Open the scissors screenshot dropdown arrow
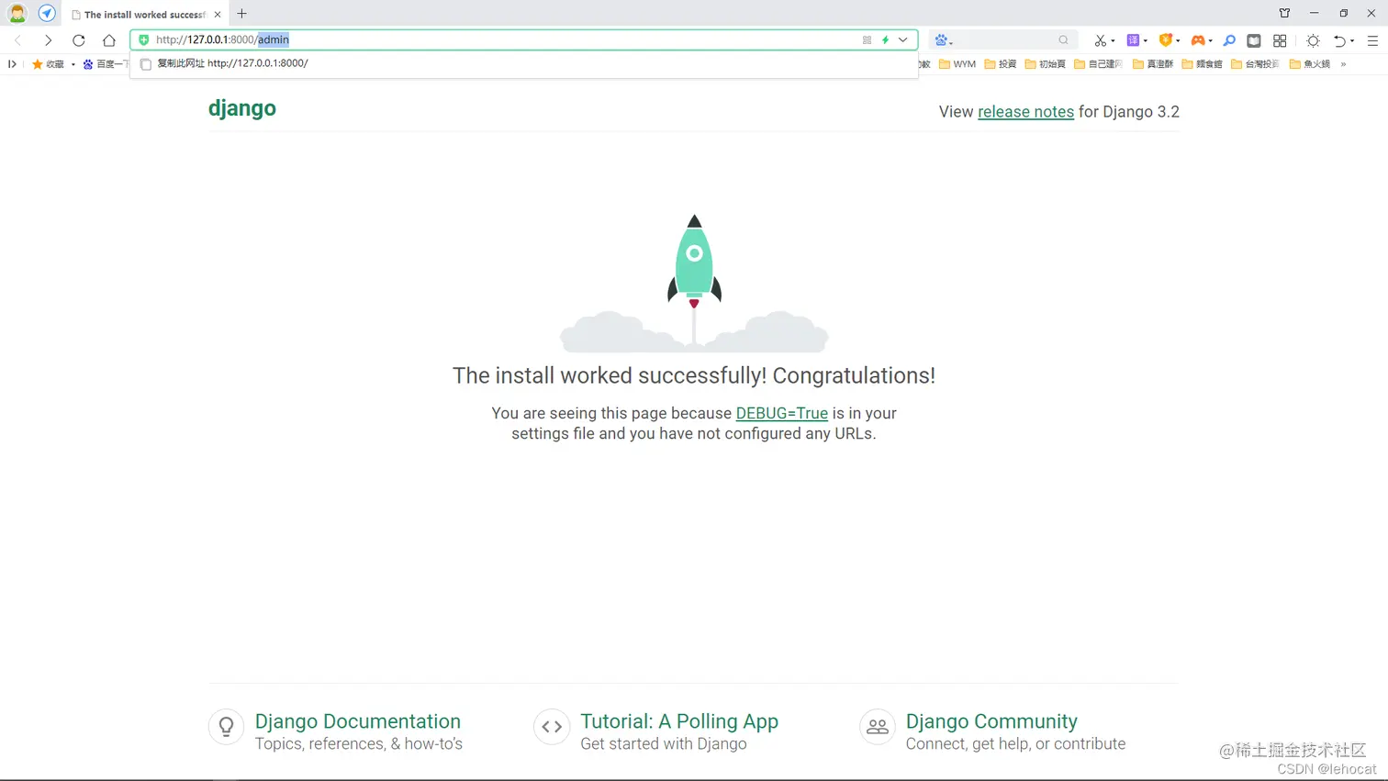 tap(1114, 41)
